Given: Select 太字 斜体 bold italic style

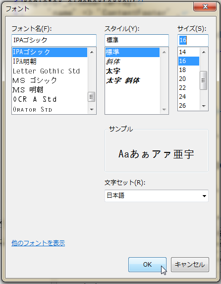Looking at the screenshot, I should 132,80.
